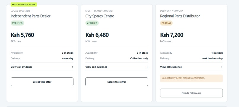Expand call evidence plus icon for Regional Parts Distributor
The width and height of the screenshot is (239, 107).
coord(222,67)
